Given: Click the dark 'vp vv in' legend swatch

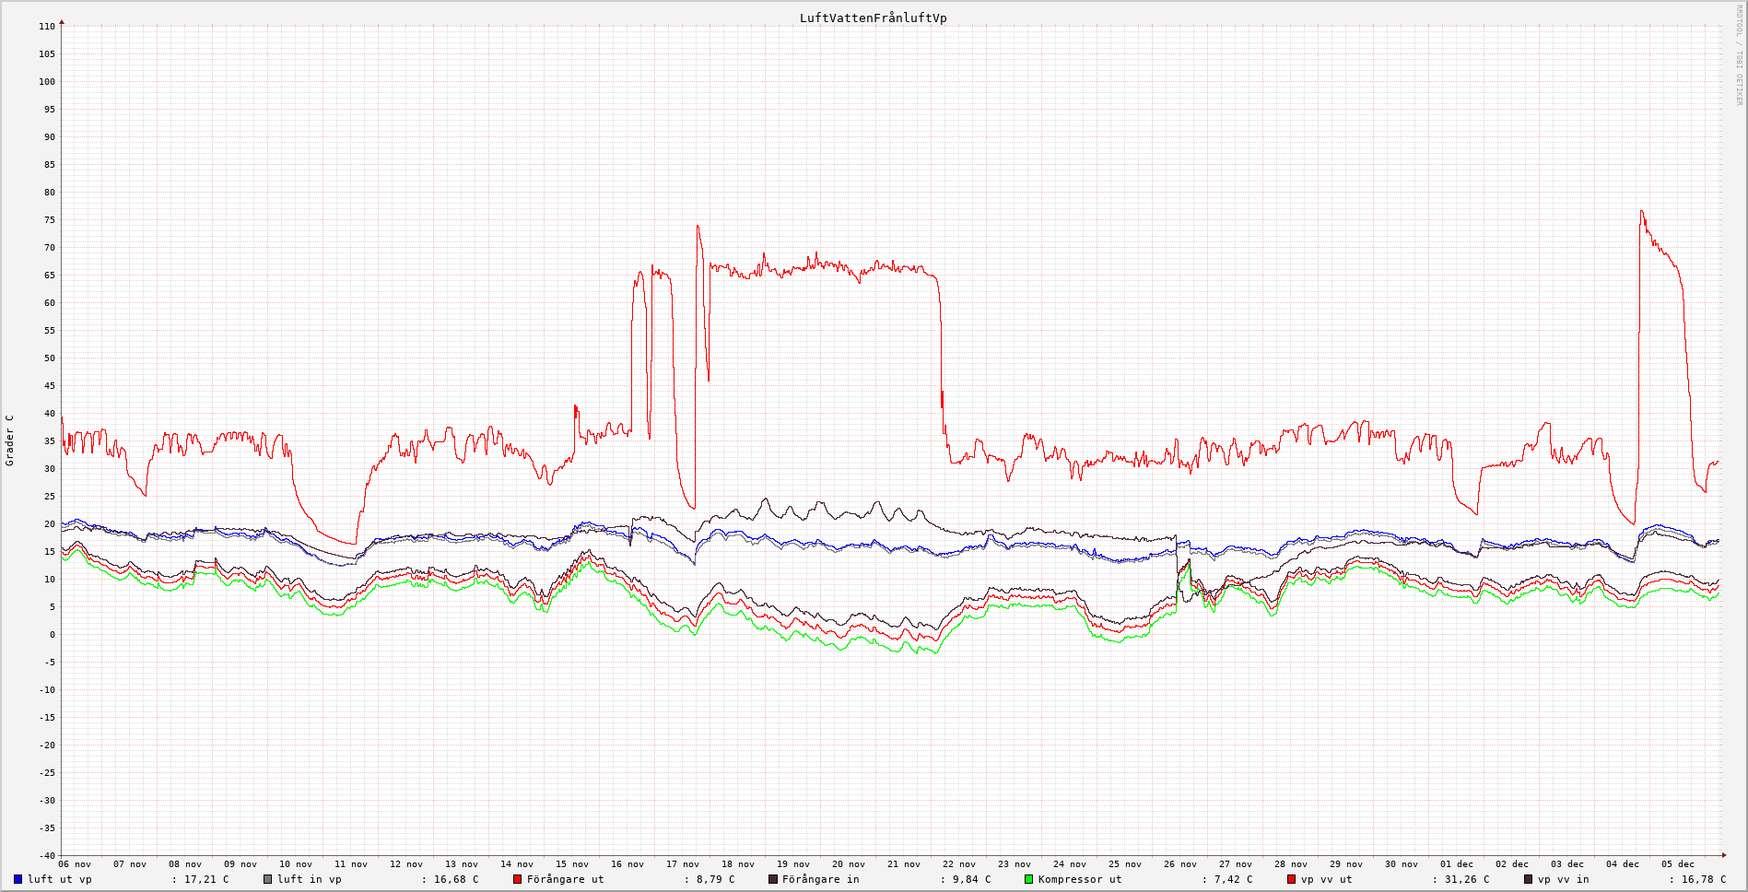Looking at the screenshot, I should tap(1529, 879).
